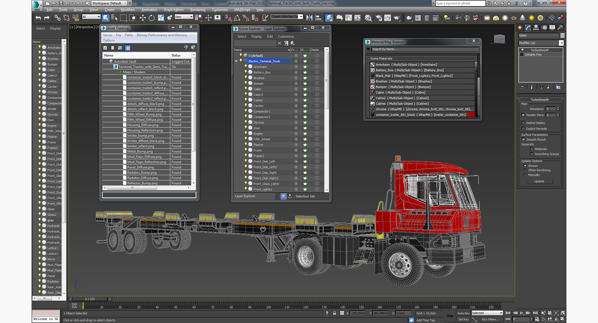
Task: Toggle the Percent Snap icon
Action: (246, 18)
